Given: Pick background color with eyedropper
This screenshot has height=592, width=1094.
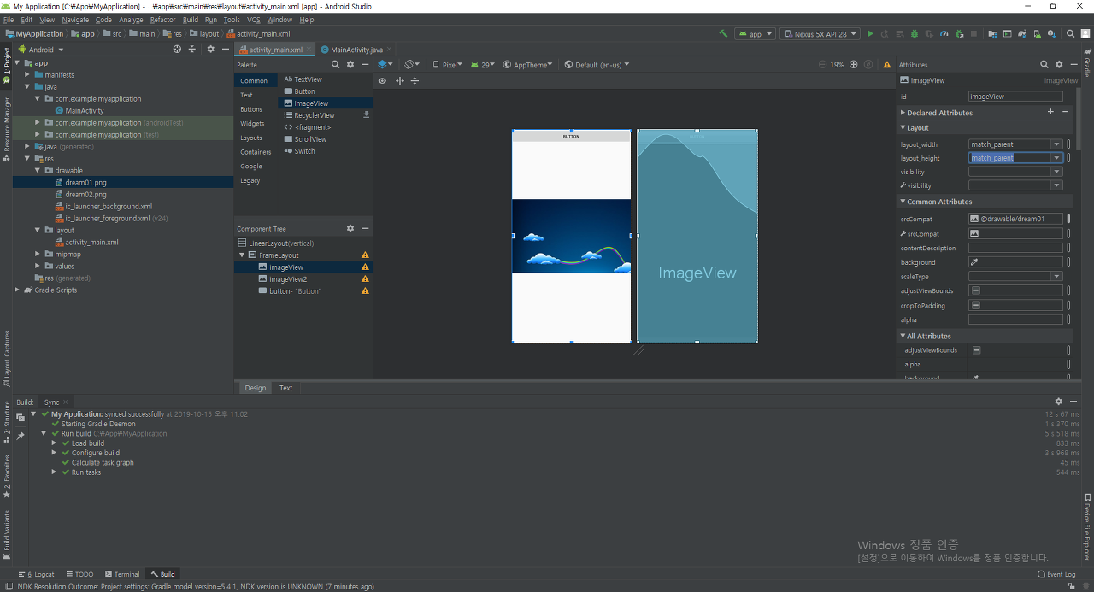Looking at the screenshot, I should pos(974,262).
